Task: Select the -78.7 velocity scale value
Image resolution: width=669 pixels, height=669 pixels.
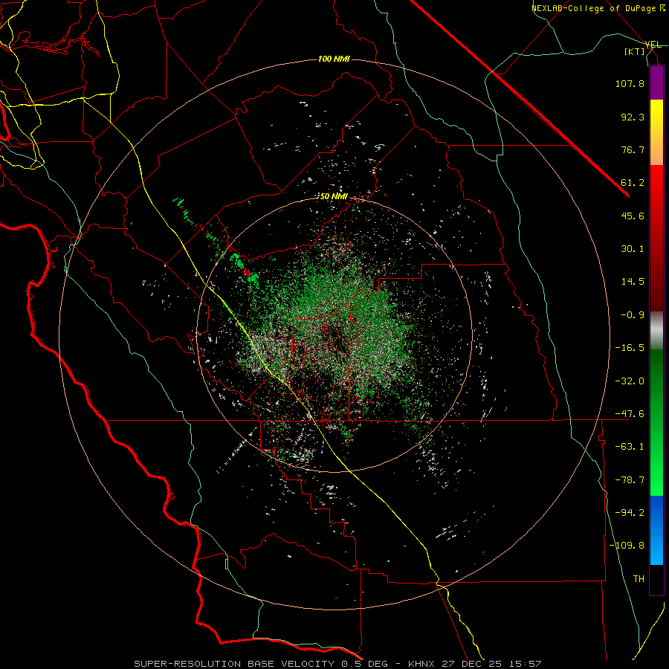Action: click(x=630, y=480)
